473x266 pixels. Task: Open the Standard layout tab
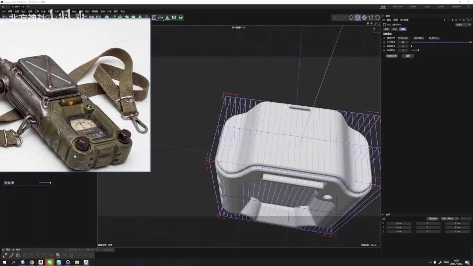397,7
